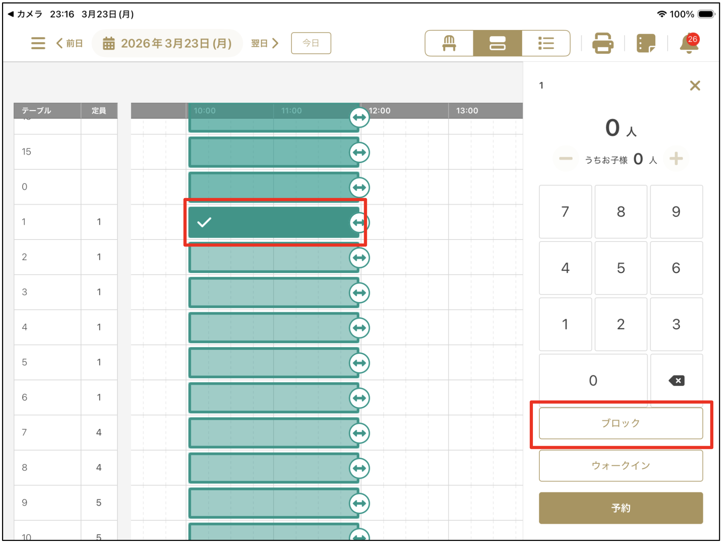Switch to list view tab

point(546,43)
